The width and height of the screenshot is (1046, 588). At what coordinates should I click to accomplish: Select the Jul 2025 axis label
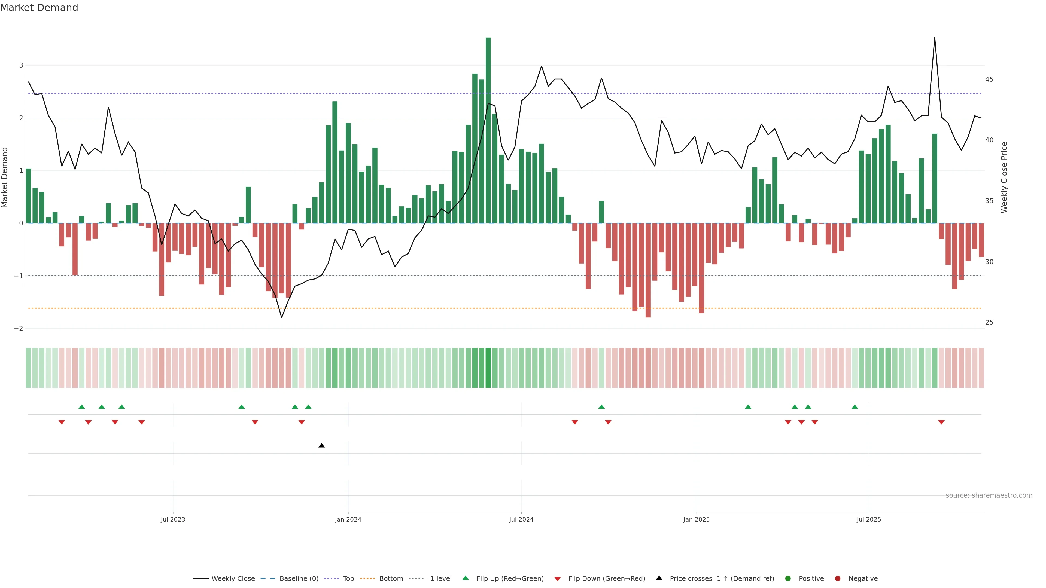click(869, 519)
